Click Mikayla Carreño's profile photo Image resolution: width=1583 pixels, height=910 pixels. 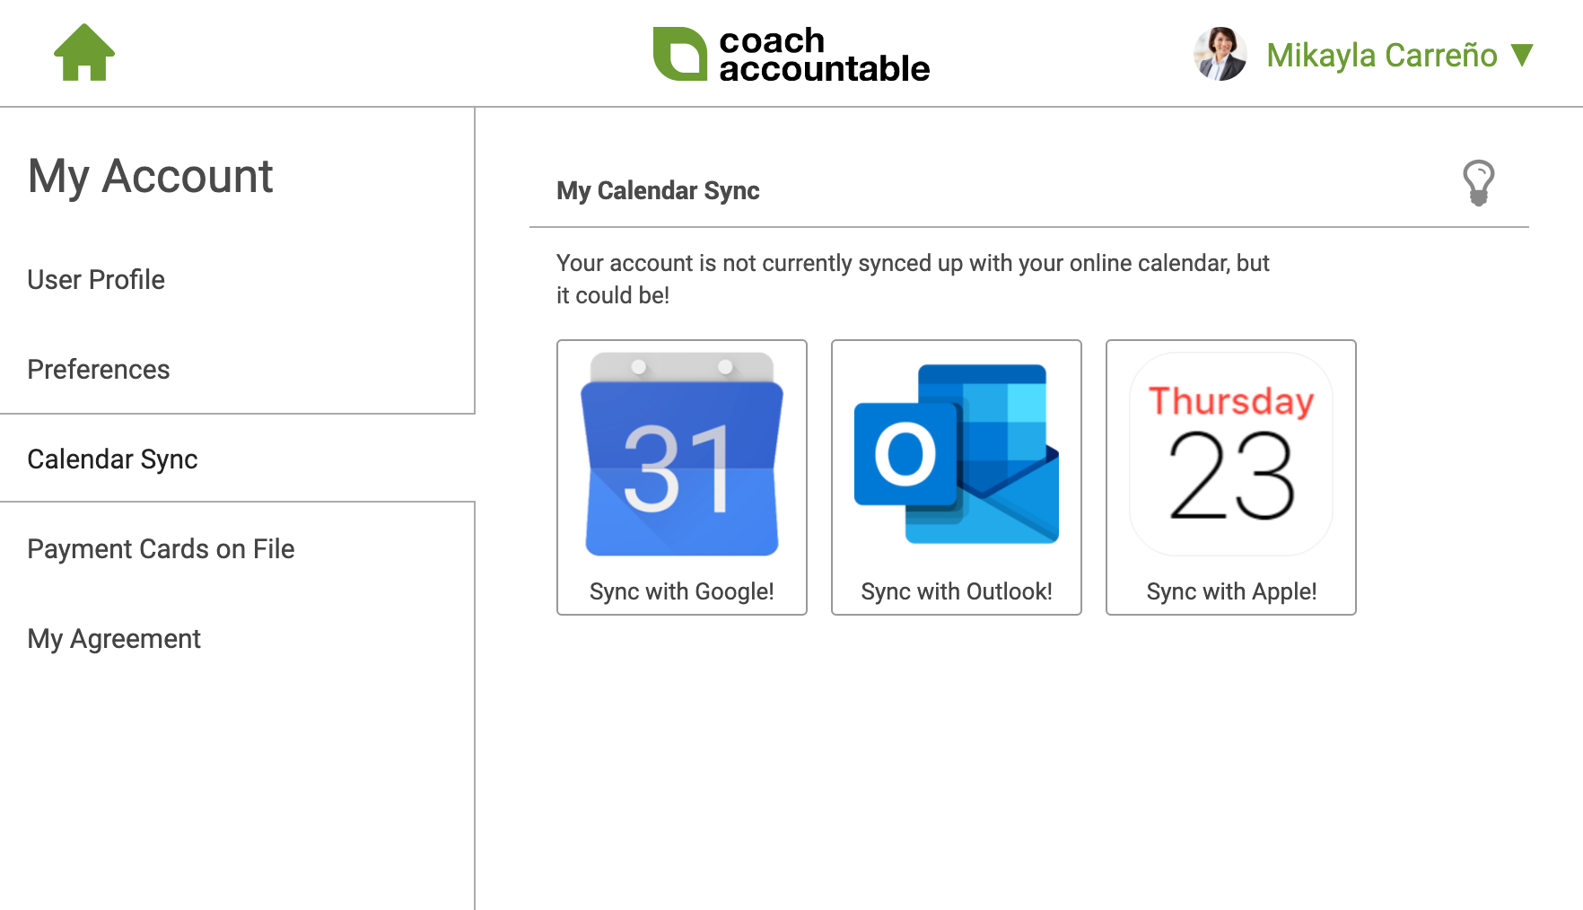(1220, 54)
